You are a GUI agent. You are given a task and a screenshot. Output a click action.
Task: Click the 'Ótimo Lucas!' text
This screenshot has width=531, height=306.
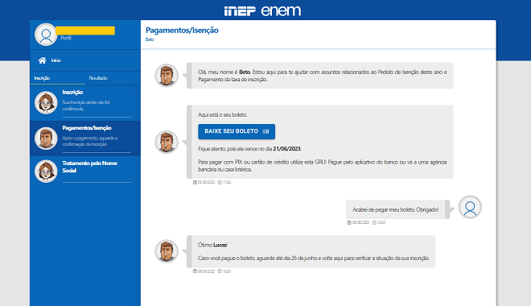tap(212, 245)
